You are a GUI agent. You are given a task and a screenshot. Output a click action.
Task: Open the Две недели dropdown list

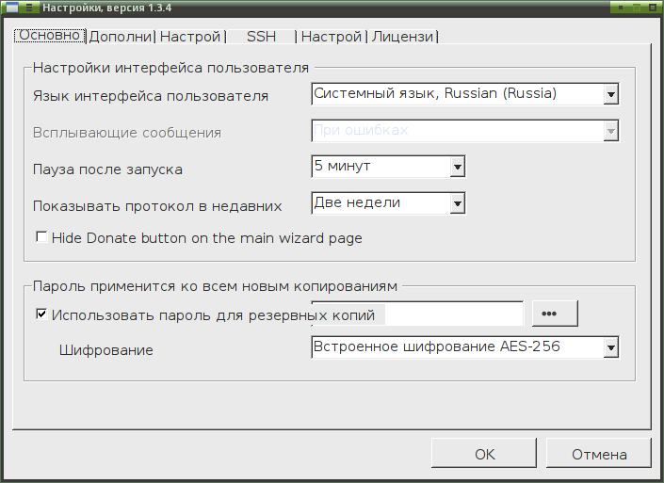388,203
